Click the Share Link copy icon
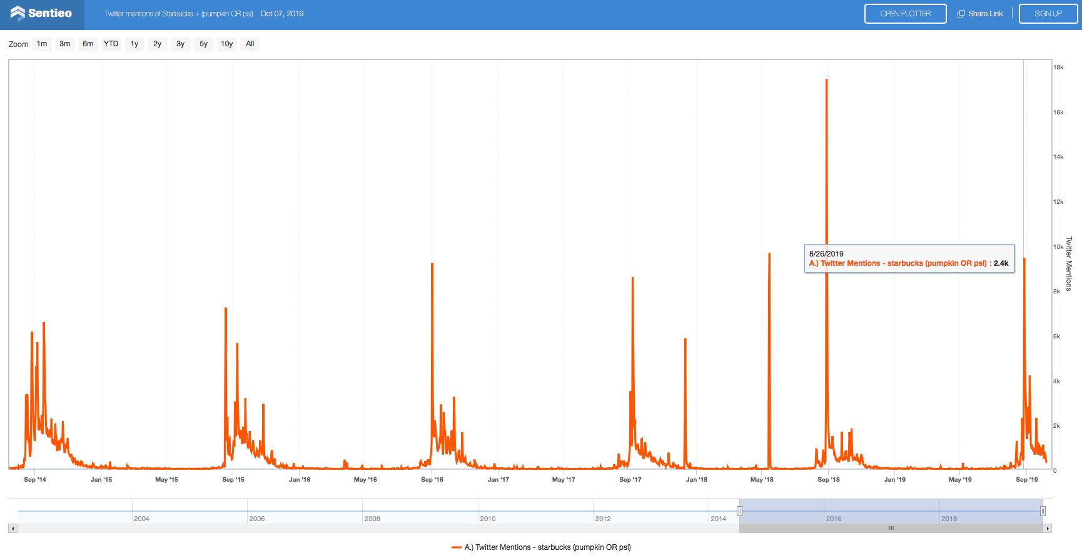This screenshot has width=1082, height=558. (x=961, y=14)
